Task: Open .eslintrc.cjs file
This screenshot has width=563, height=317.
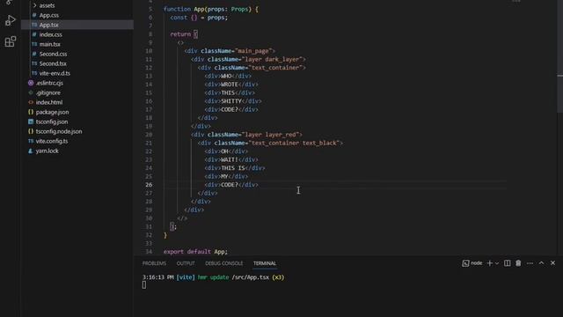Action: (x=49, y=83)
